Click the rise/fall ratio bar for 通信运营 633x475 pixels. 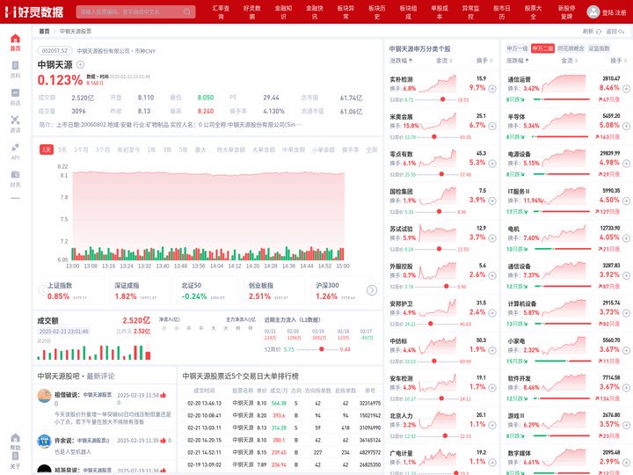point(562,99)
